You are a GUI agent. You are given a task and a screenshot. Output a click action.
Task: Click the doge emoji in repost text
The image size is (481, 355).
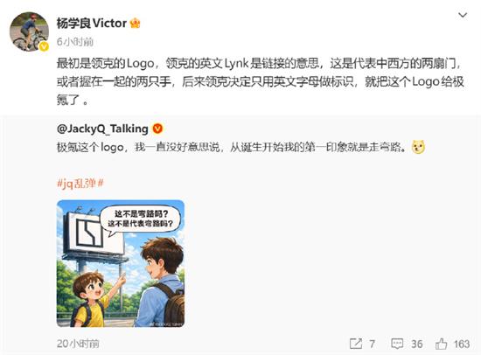pyautogui.click(x=419, y=147)
